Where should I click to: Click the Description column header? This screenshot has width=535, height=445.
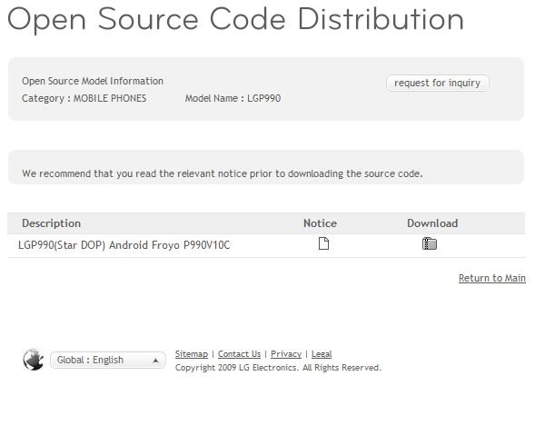pos(51,223)
